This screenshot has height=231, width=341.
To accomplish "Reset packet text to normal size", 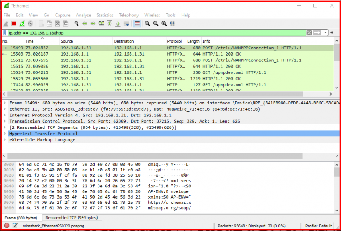I will tap(164, 24).
